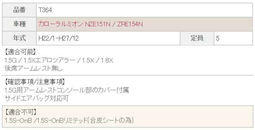Click the 1.8X grade text
Viewport: 255px width, 130px height.
[107, 61]
